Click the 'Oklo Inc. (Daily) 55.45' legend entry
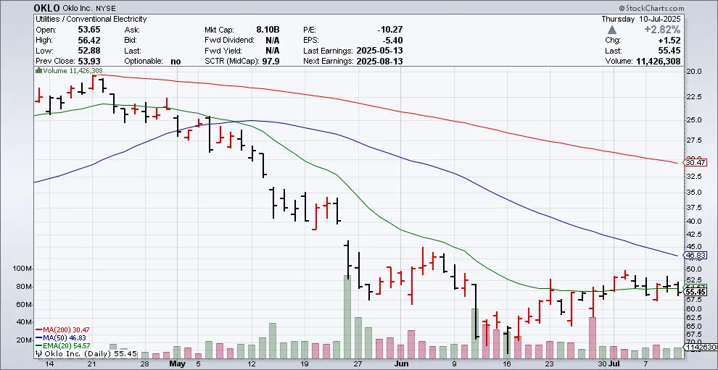 pos(90,353)
